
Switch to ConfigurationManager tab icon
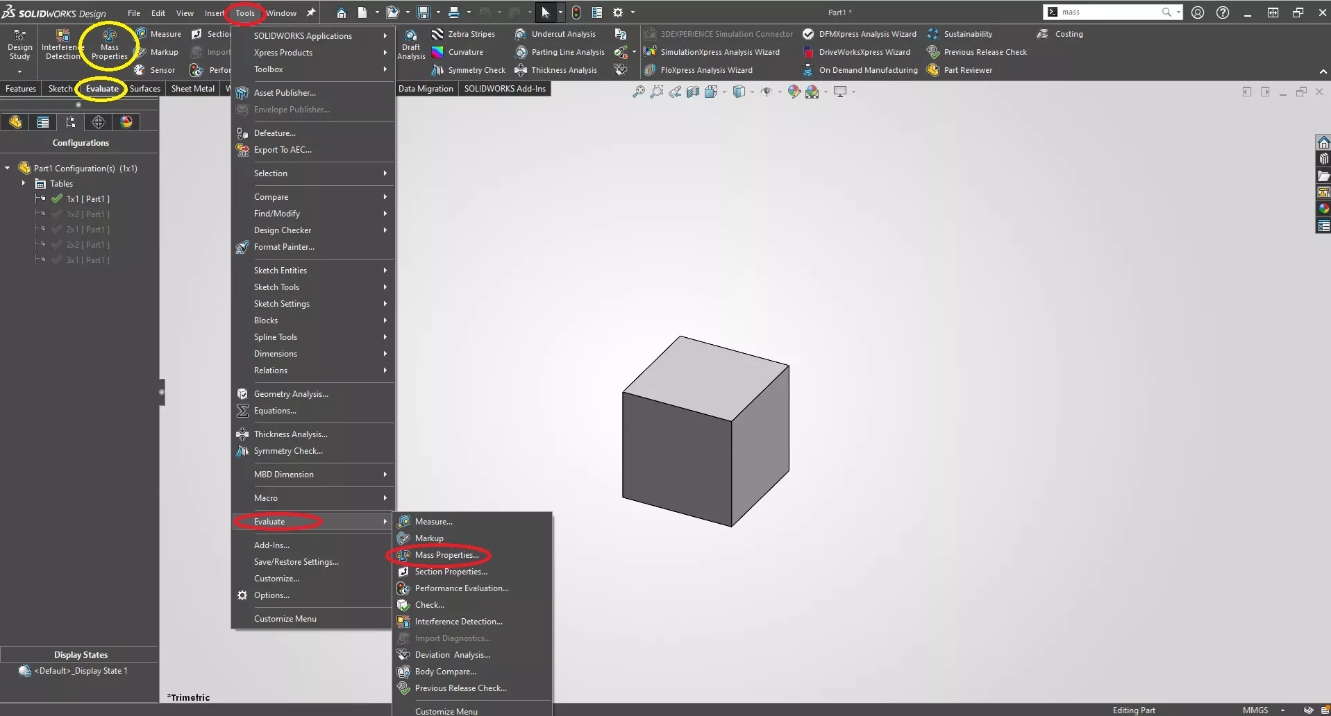(x=71, y=122)
